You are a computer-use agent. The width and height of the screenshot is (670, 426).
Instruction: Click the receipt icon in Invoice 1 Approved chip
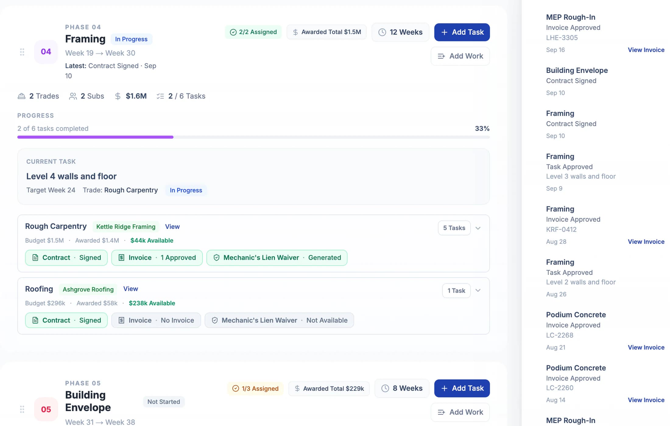tap(121, 258)
